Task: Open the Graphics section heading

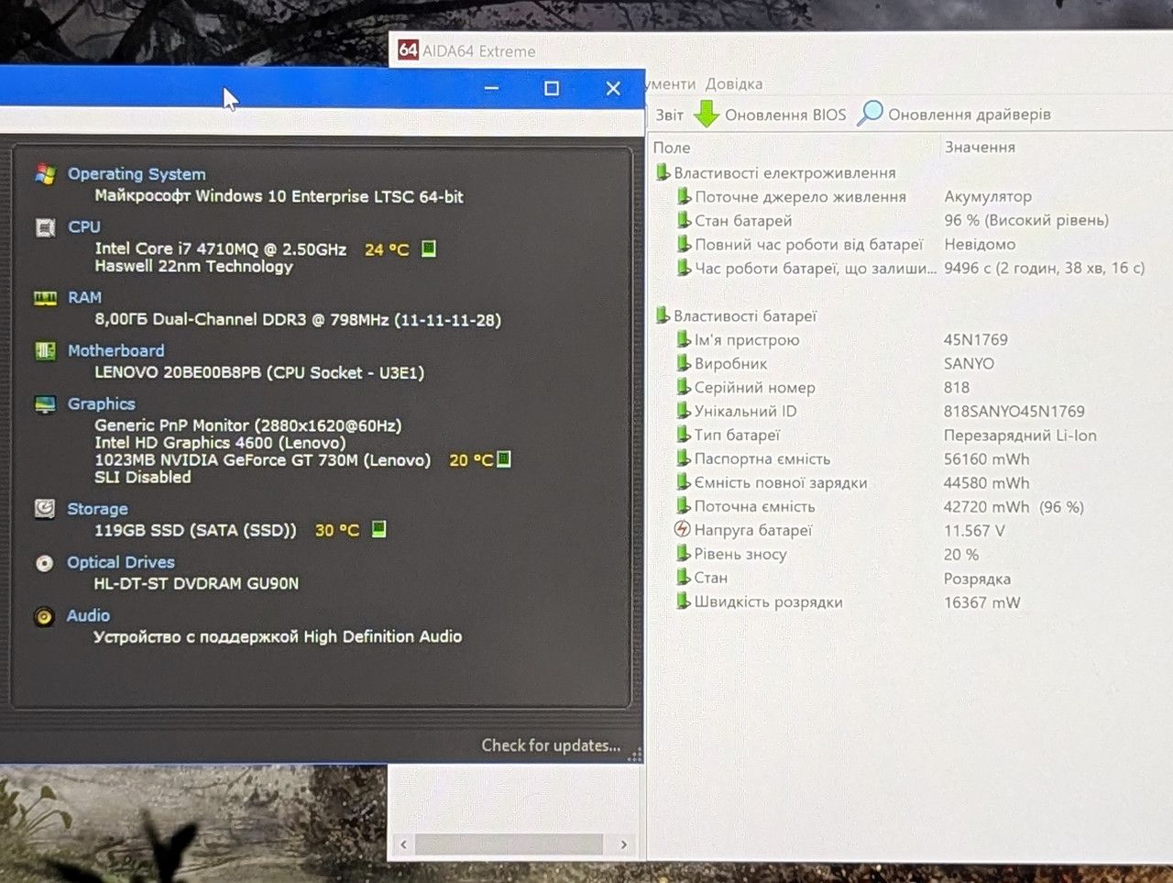Action: tap(102, 403)
